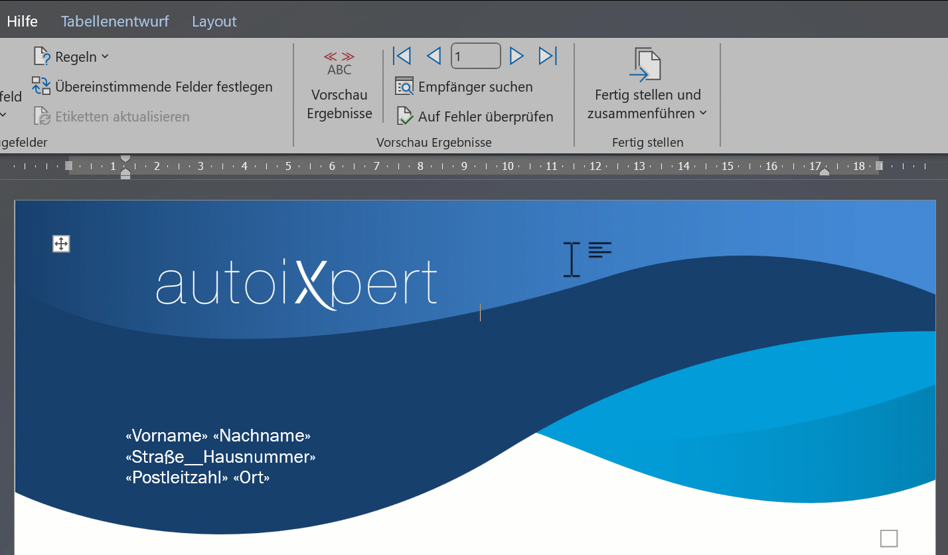Switch to the Tabellenentwurf tab

(115, 21)
